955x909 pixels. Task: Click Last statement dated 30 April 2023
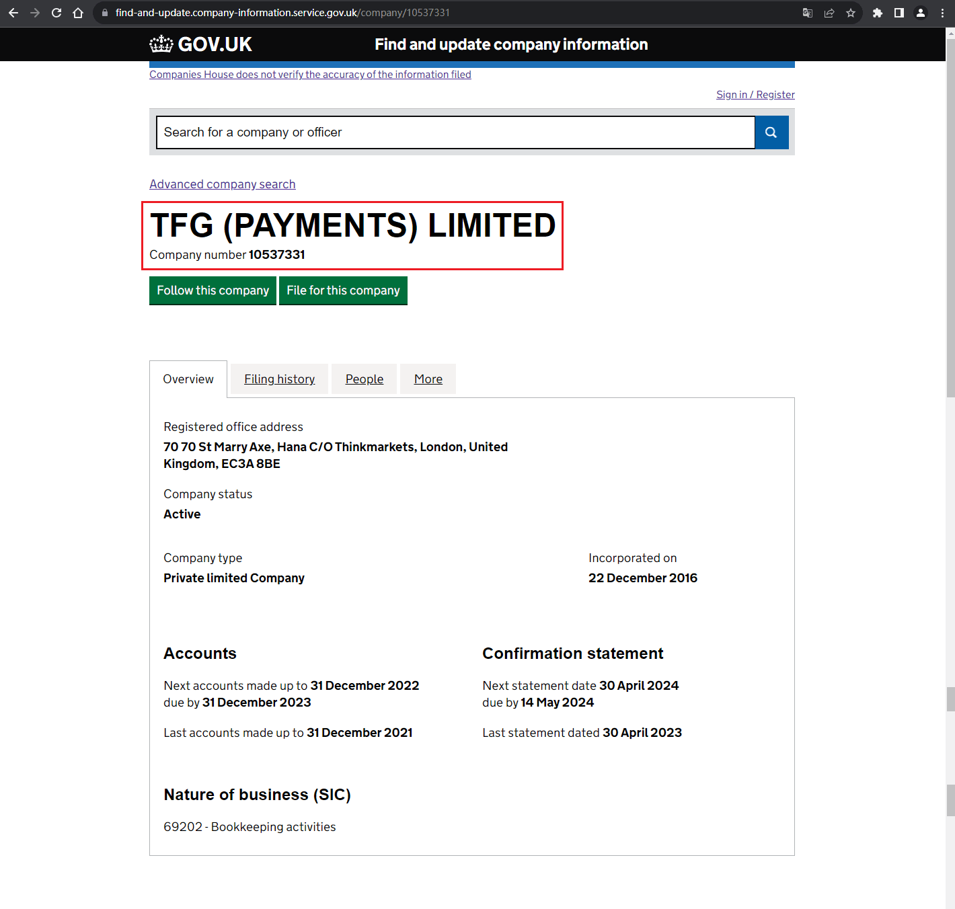pos(582,733)
